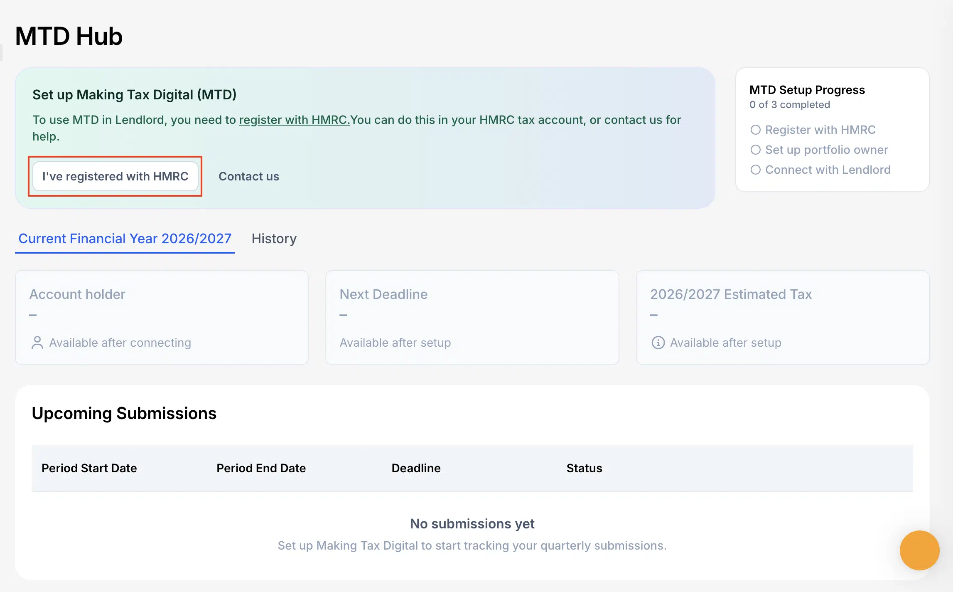
Task: Open the orange chat bubble button
Action: [x=920, y=550]
